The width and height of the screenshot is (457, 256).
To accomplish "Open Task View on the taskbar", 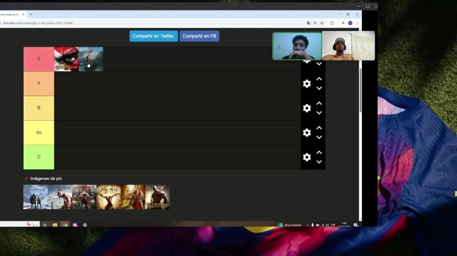I will 44,225.
